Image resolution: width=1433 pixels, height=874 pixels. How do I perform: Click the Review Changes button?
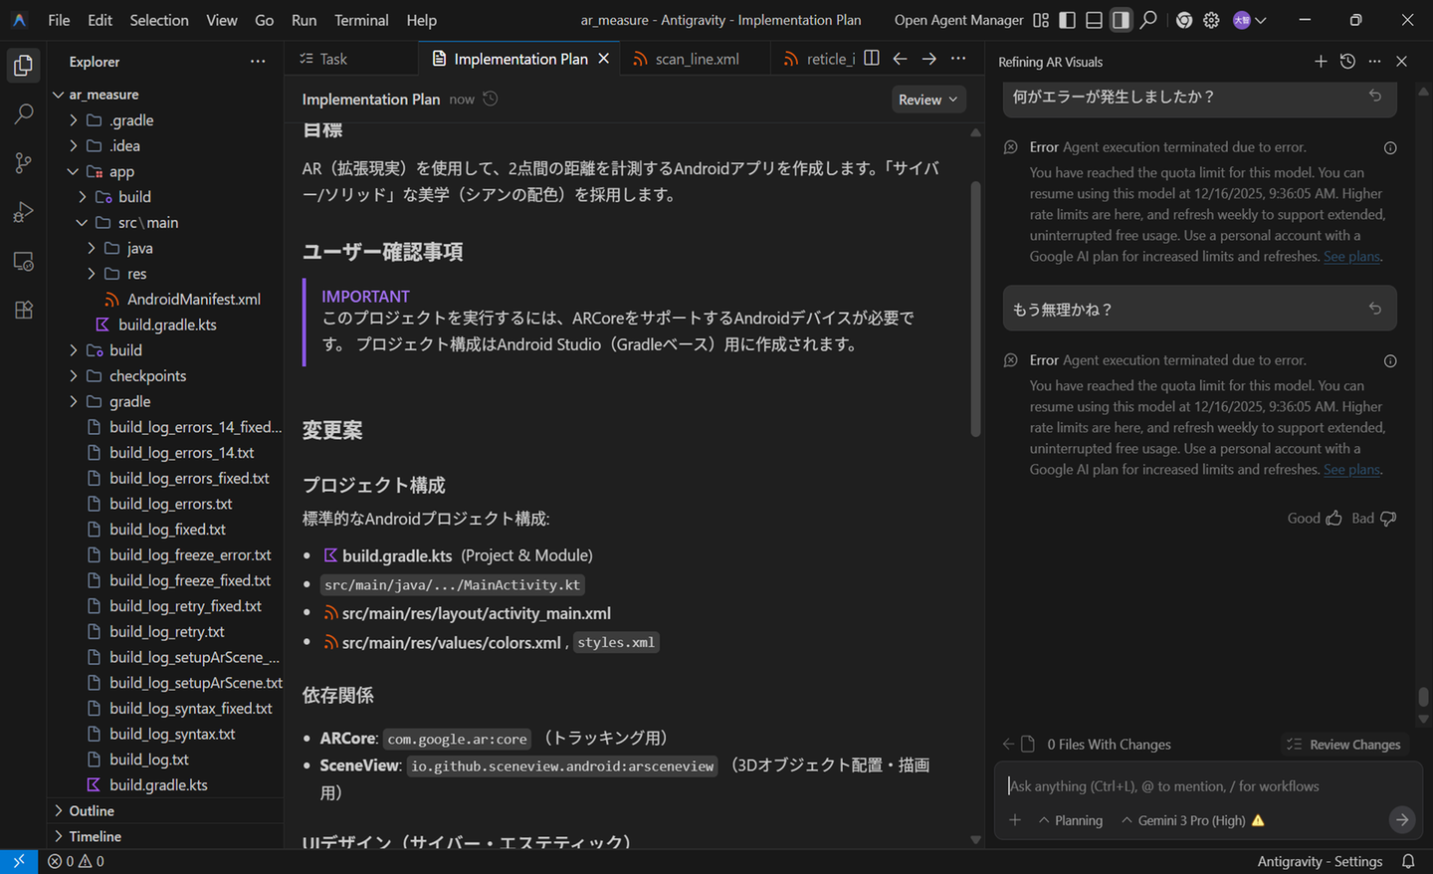[1343, 745]
